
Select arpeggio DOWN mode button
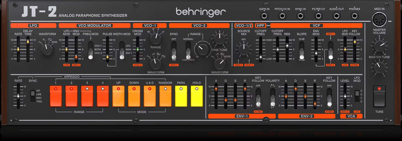(x=134, y=96)
